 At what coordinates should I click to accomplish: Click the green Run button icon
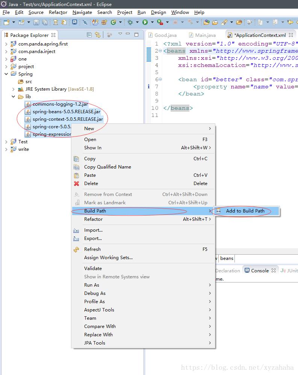[145, 22]
